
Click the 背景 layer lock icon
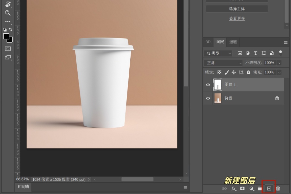coord(277,98)
